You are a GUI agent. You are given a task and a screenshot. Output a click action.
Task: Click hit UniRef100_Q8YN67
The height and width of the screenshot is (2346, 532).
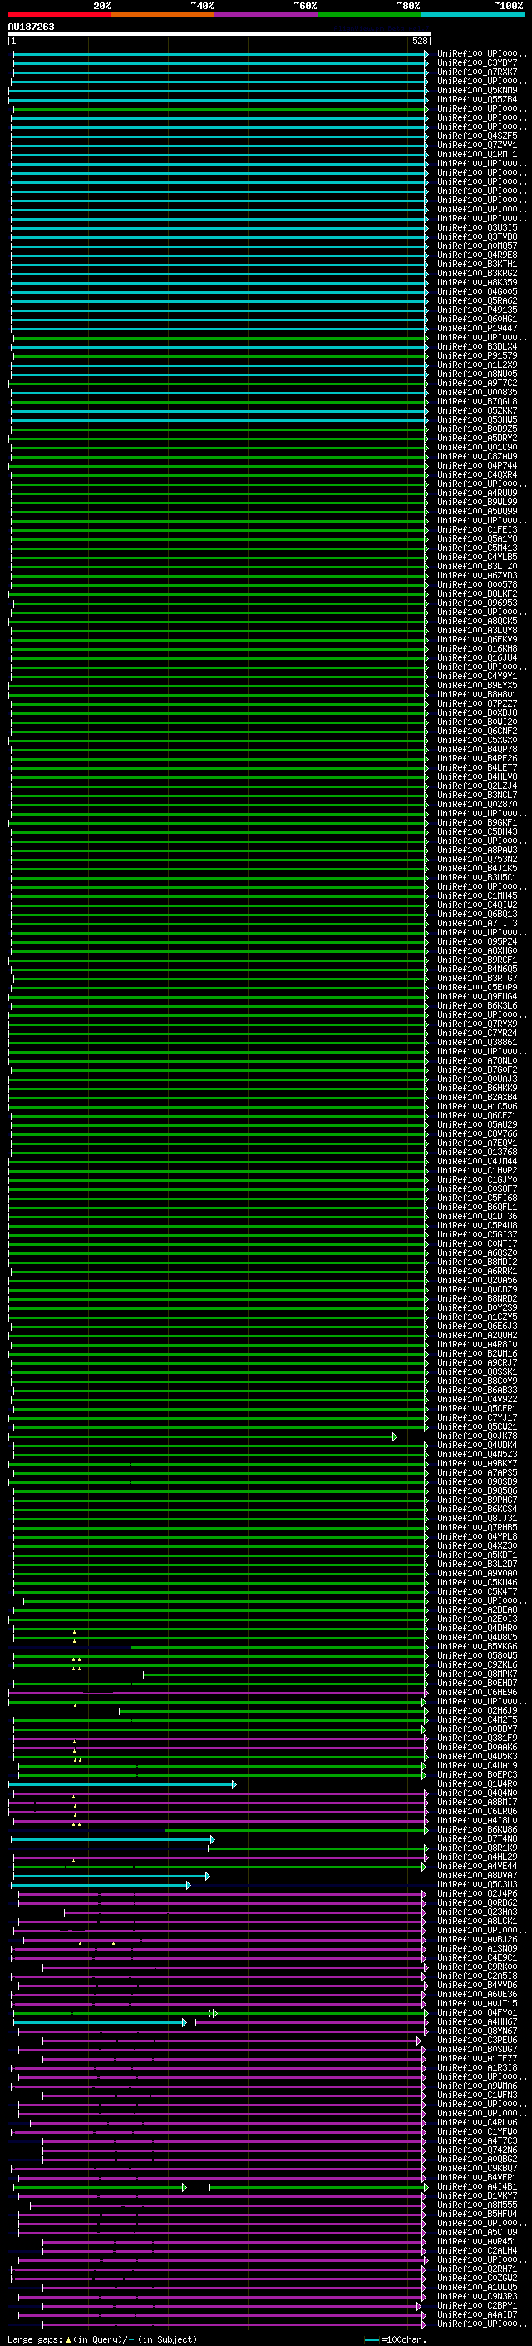click(x=477, y=2031)
